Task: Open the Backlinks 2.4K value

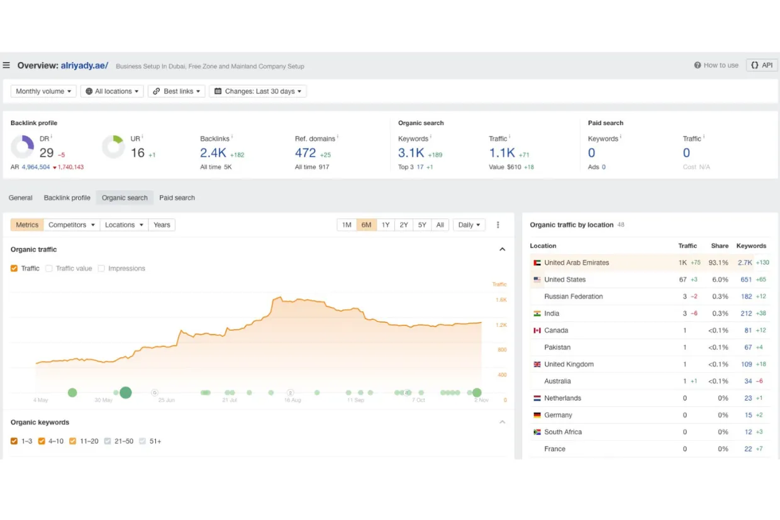Action: (213, 153)
